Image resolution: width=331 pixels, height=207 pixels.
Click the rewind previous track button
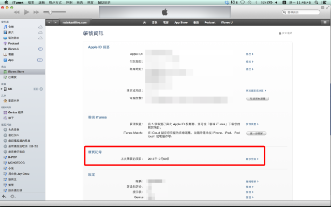coord(17,12)
